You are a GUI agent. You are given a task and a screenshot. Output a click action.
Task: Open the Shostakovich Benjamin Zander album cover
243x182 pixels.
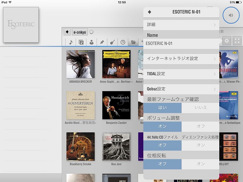(116, 105)
